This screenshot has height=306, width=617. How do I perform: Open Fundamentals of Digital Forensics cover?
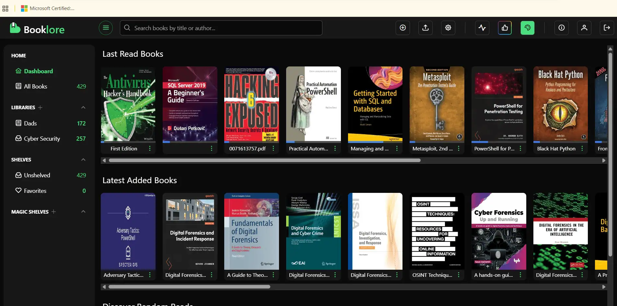[x=251, y=231]
